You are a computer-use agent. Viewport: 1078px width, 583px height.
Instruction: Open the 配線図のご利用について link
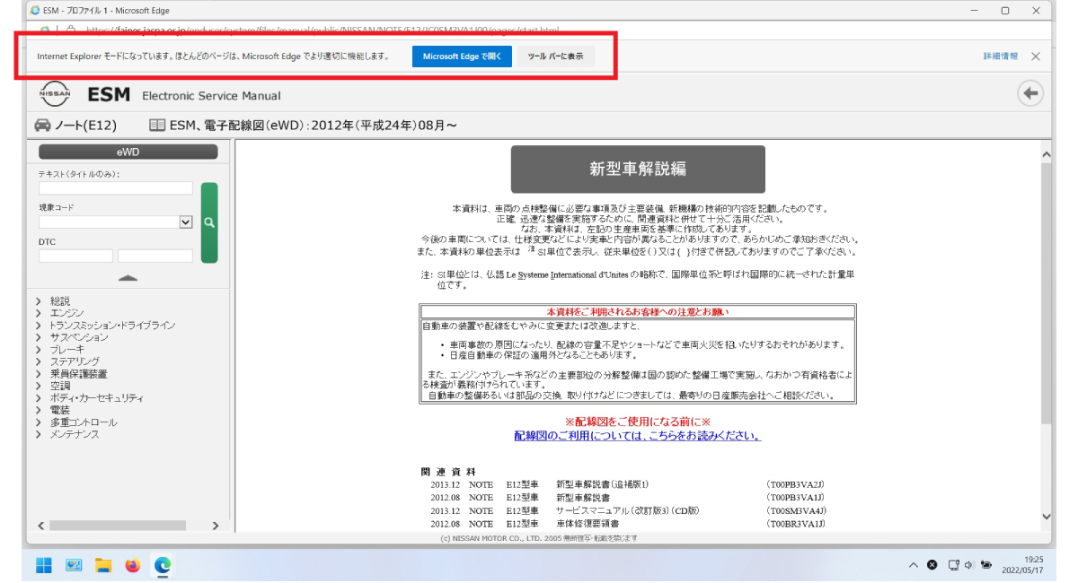point(638,436)
